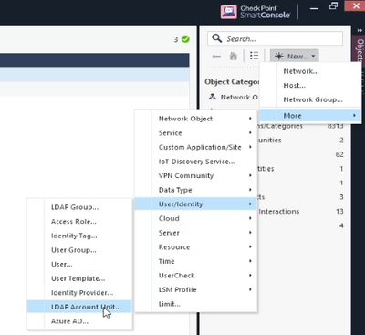Expand the User/Identity submenu

196,204
